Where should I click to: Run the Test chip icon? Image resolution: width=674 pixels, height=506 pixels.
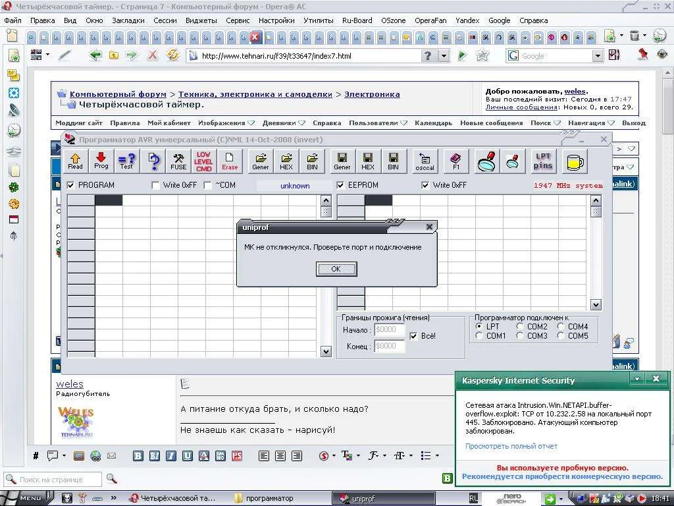[x=126, y=161]
